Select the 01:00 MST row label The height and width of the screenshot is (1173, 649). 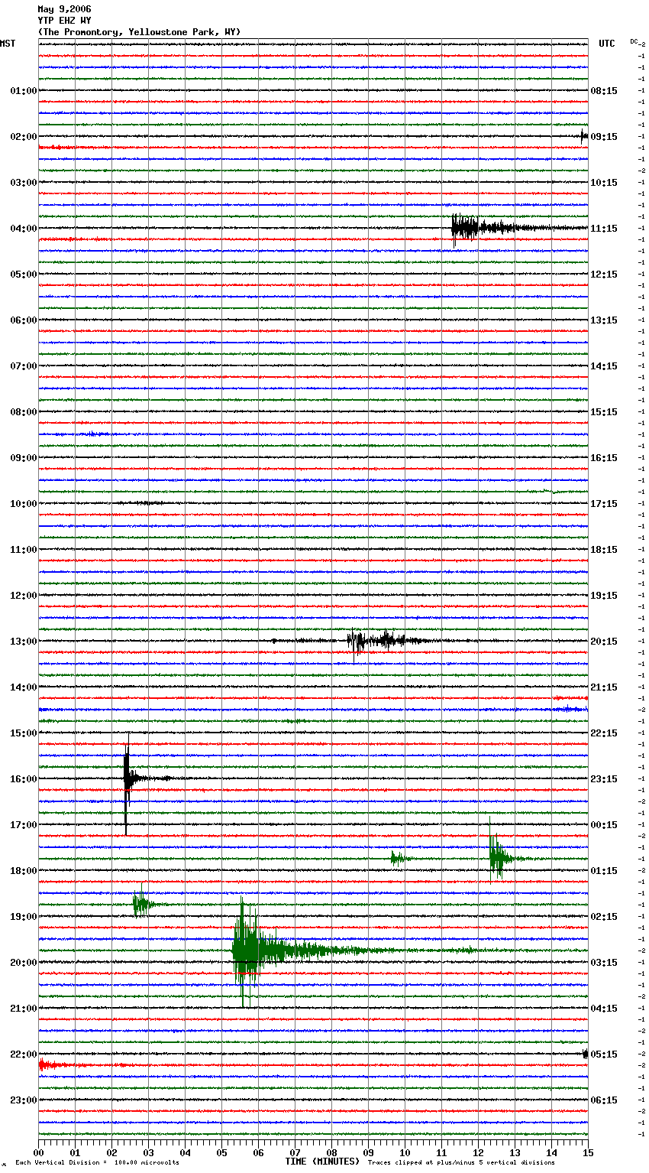pyautogui.click(x=23, y=91)
